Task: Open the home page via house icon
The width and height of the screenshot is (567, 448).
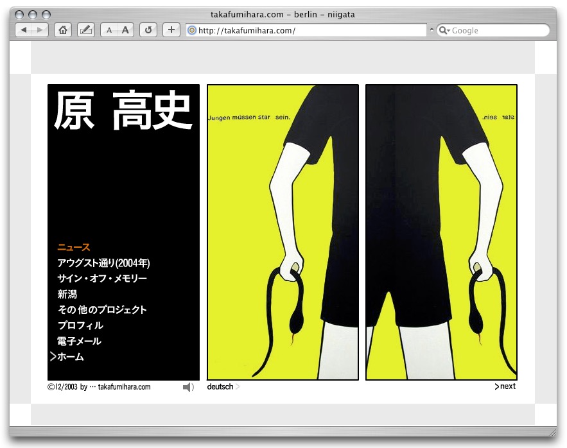Action: coord(63,30)
